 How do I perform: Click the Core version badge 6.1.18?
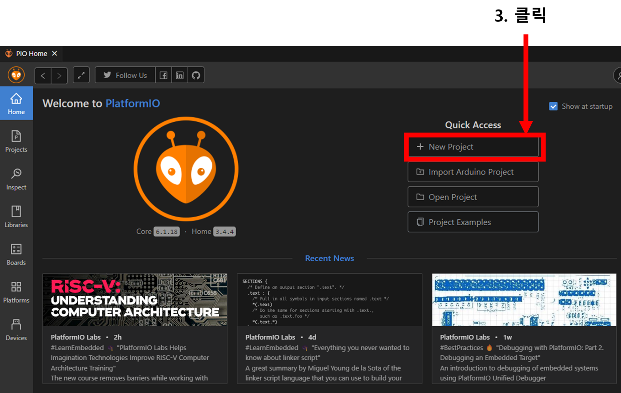[x=167, y=232]
